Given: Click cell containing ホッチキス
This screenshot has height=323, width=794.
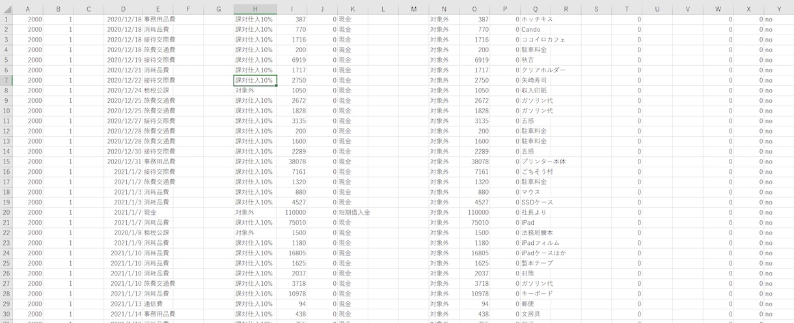Looking at the screenshot, I should pyautogui.click(x=537, y=20).
